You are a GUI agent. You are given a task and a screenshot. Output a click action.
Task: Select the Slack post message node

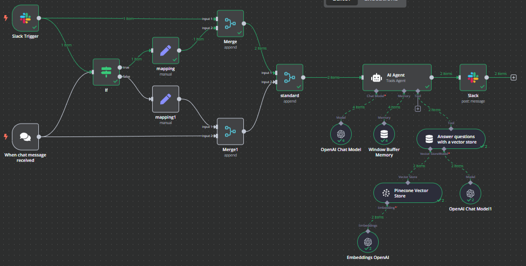[473, 77]
